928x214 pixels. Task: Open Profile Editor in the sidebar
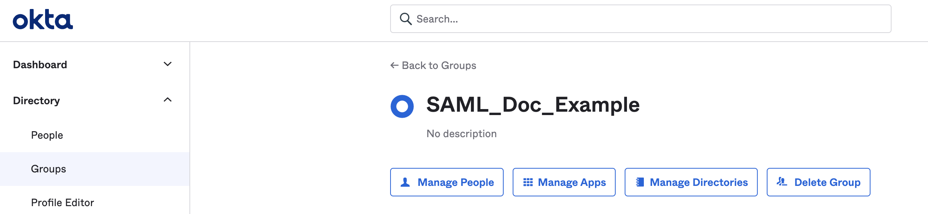(x=62, y=202)
